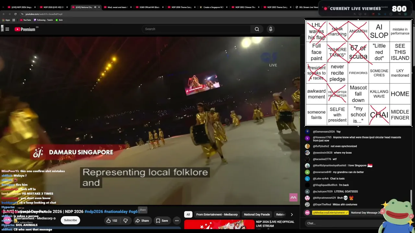Like the video with thumbs up

[111, 221]
